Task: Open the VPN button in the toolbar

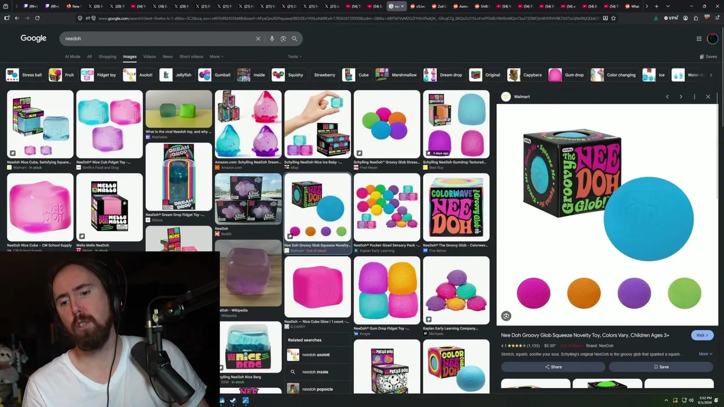Action: tap(671, 18)
